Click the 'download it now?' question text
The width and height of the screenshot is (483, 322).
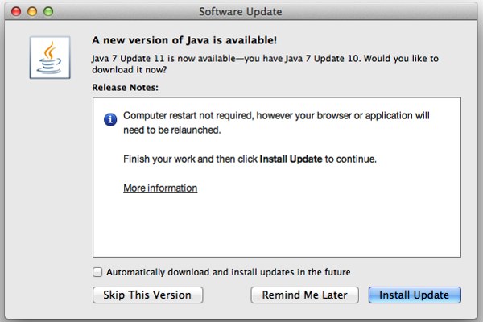coord(129,70)
